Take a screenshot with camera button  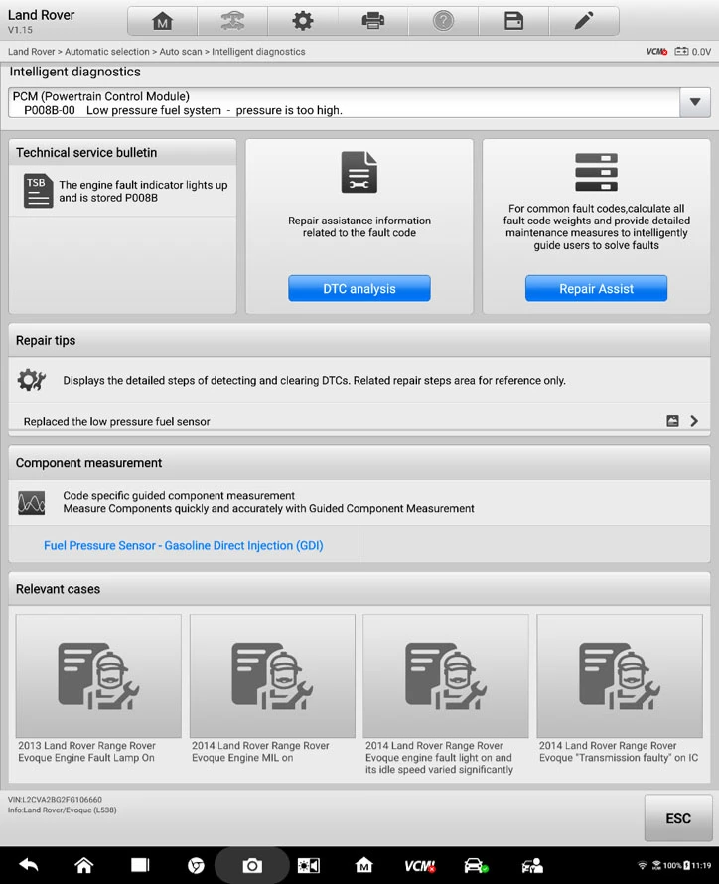click(252, 865)
